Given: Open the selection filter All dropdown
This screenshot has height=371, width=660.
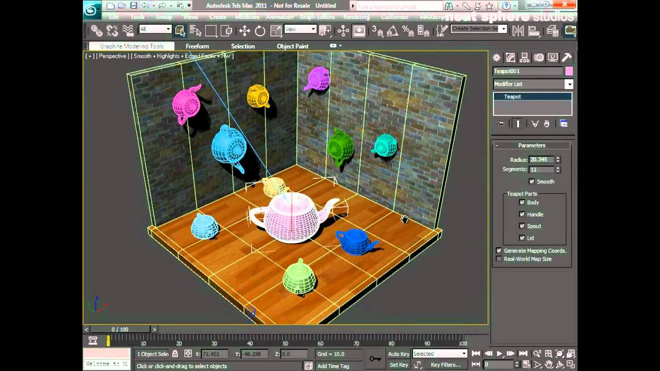Looking at the screenshot, I should (155, 29).
